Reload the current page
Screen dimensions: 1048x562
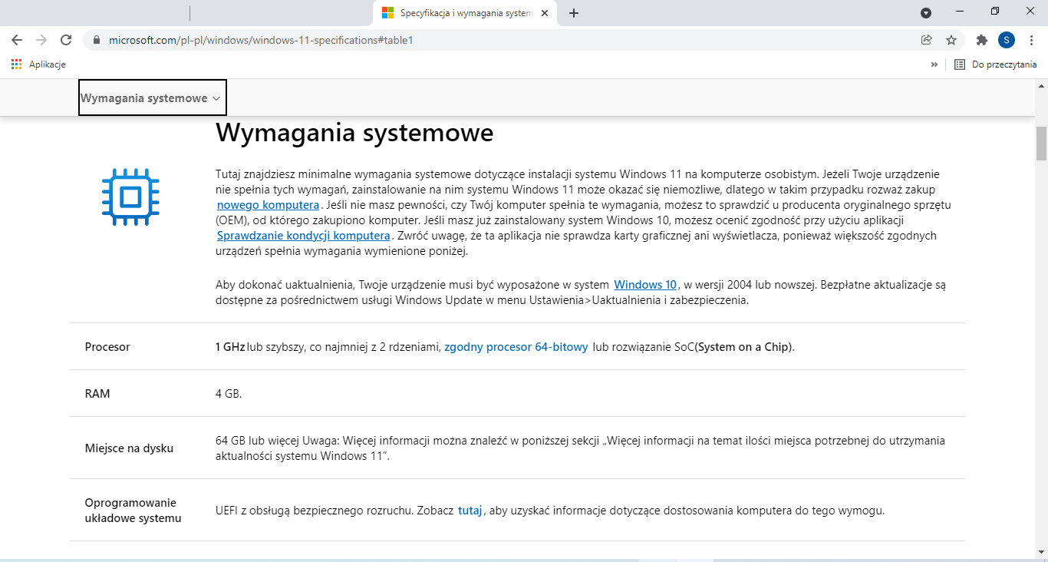(66, 40)
